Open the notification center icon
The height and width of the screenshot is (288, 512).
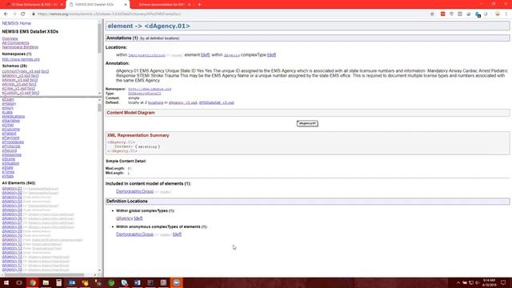503,282
